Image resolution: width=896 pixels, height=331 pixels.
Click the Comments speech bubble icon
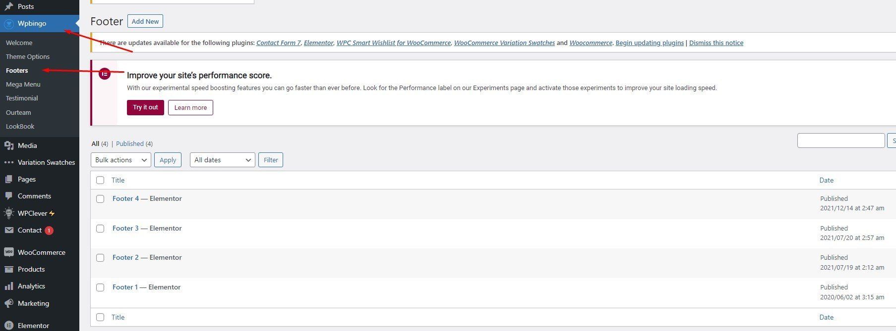[8, 196]
